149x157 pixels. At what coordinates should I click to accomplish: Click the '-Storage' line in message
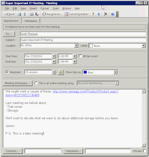[12, 111]
